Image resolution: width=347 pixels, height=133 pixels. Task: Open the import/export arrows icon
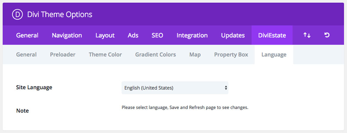[307, 35]
